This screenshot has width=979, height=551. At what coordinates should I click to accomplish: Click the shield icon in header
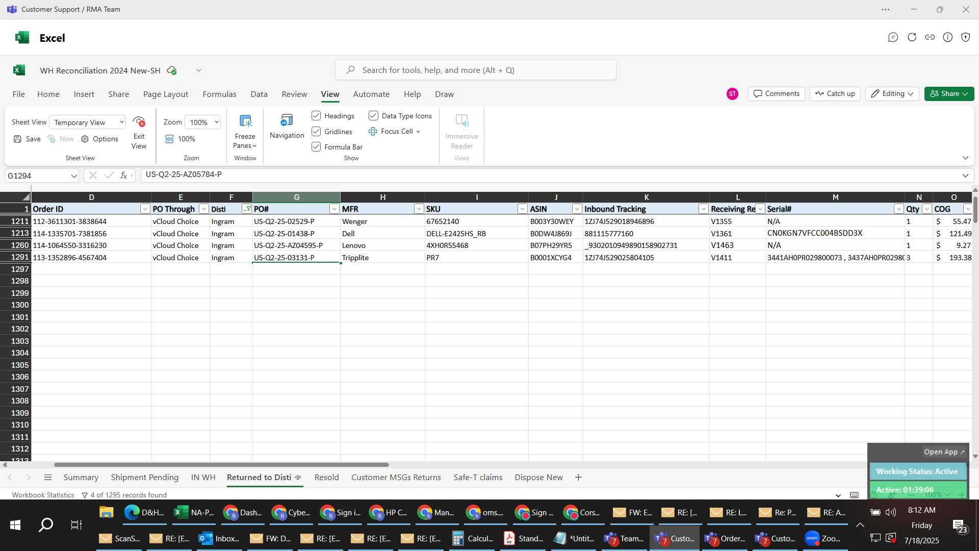965,37
